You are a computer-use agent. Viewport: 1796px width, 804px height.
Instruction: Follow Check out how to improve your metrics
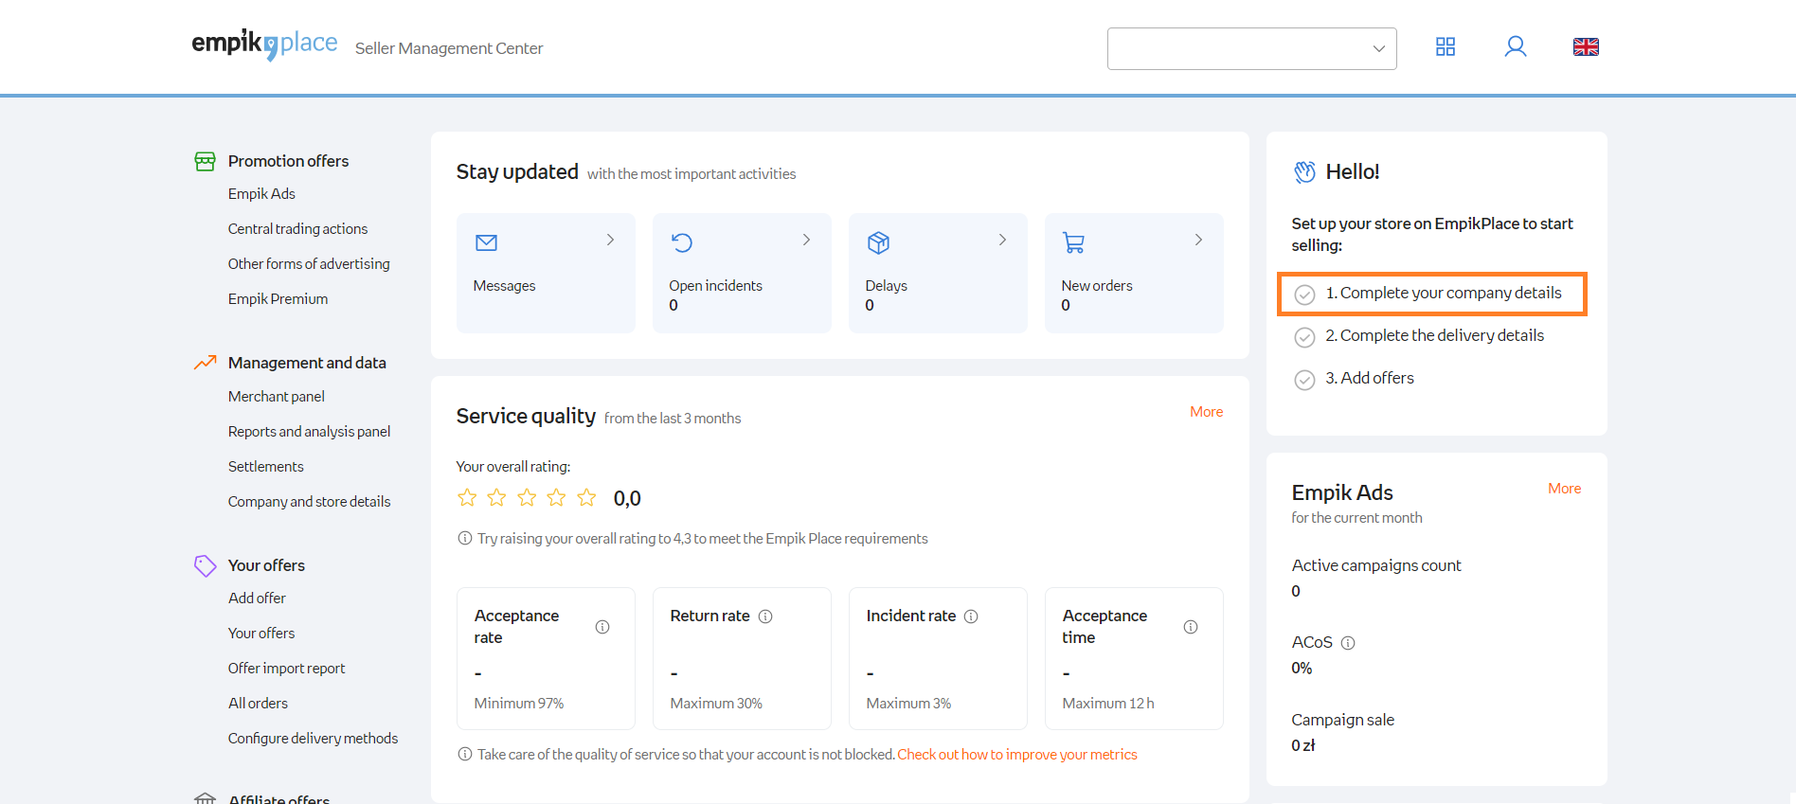tap(1016, 755)
